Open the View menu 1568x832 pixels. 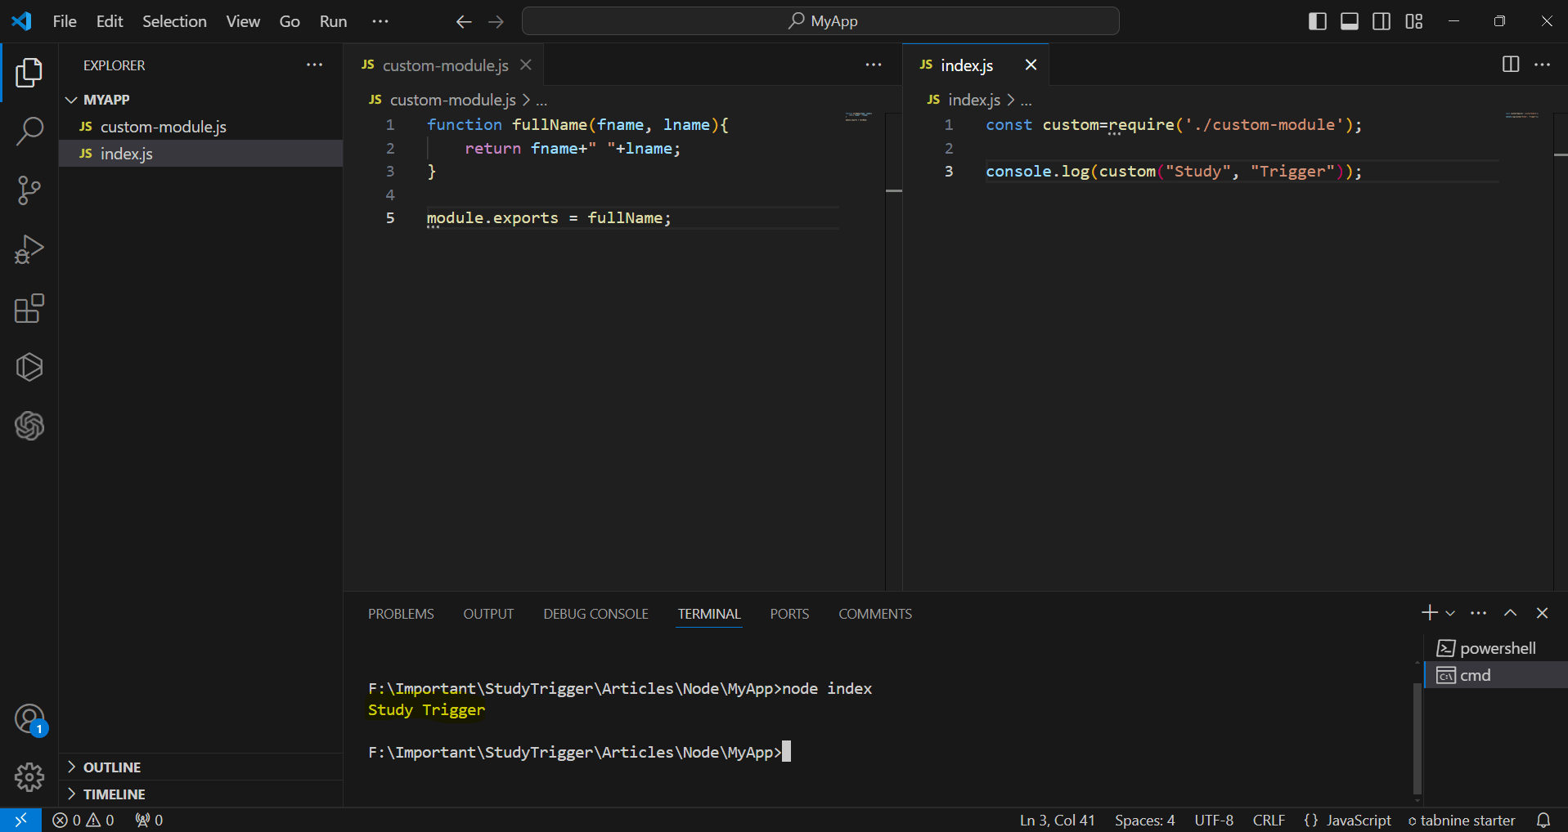click(x=243, y=21)
